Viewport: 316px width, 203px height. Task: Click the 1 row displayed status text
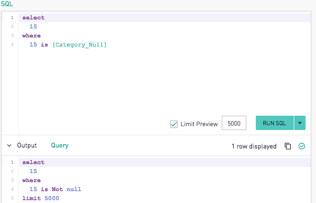pos(254,146)
